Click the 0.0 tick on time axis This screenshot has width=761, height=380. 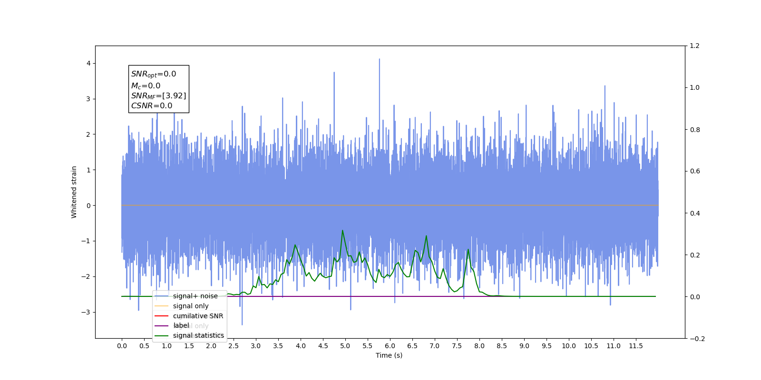click(122, 346)
